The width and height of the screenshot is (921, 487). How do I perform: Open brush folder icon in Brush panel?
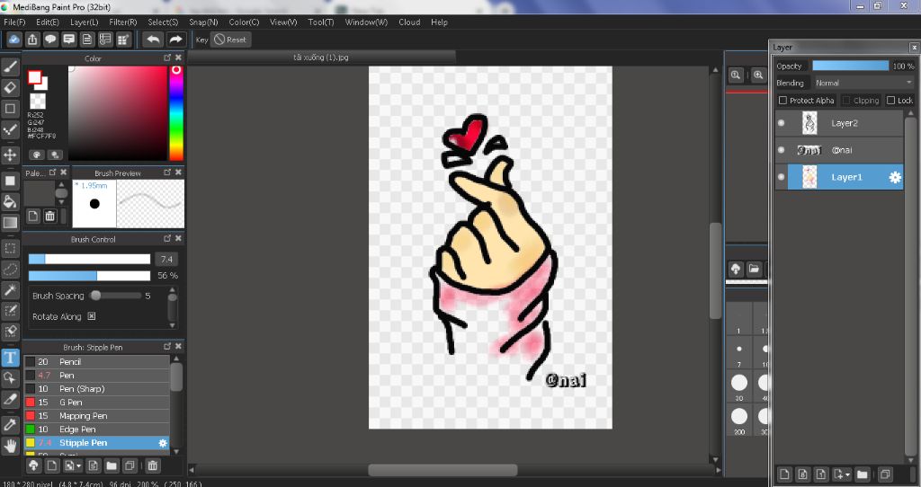tap(112, 465)
